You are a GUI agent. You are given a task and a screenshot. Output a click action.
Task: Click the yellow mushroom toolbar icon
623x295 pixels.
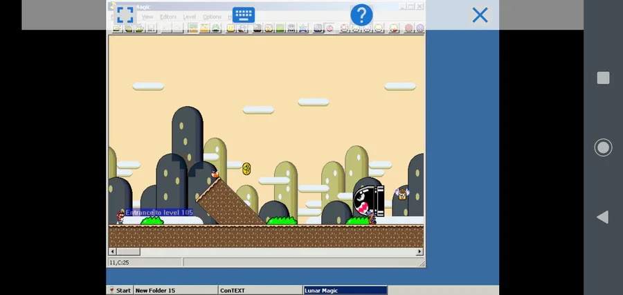point(378,28)
